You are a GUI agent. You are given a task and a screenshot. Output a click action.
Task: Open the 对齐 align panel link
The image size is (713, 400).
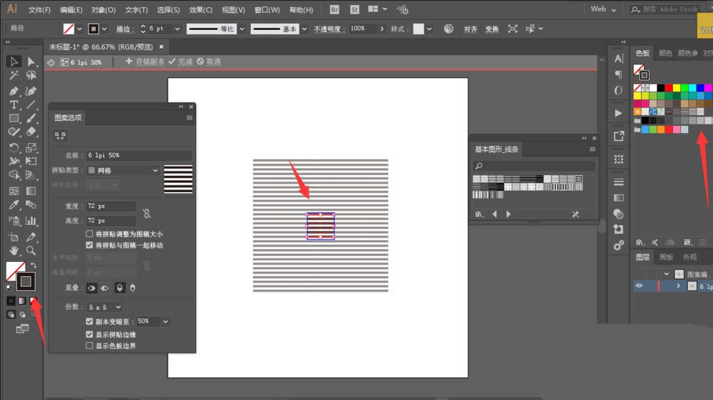[470, 29]
